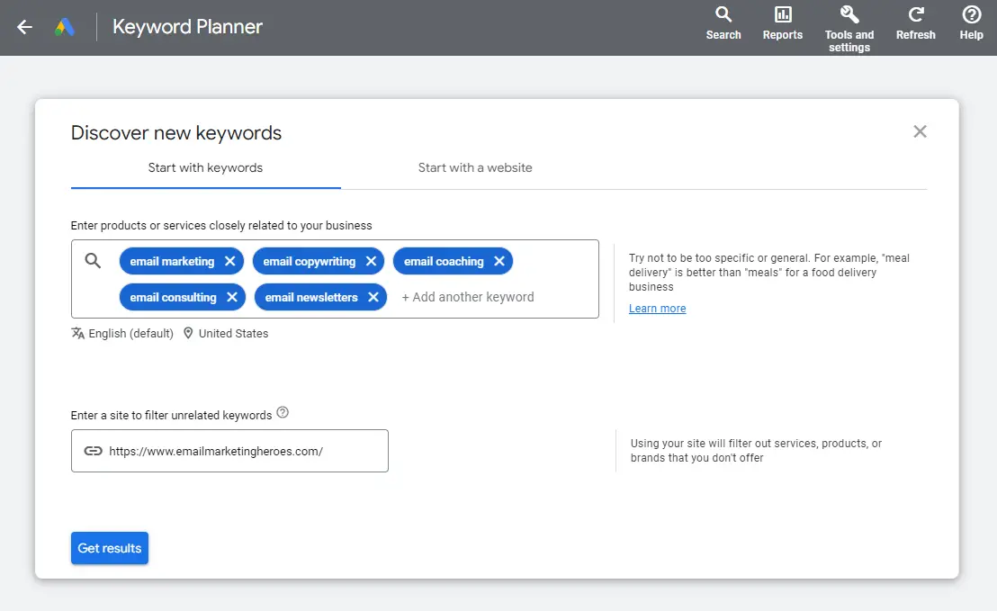Click the back arrow in header
The image size is (997, 611).
click(x=24, y=27)
